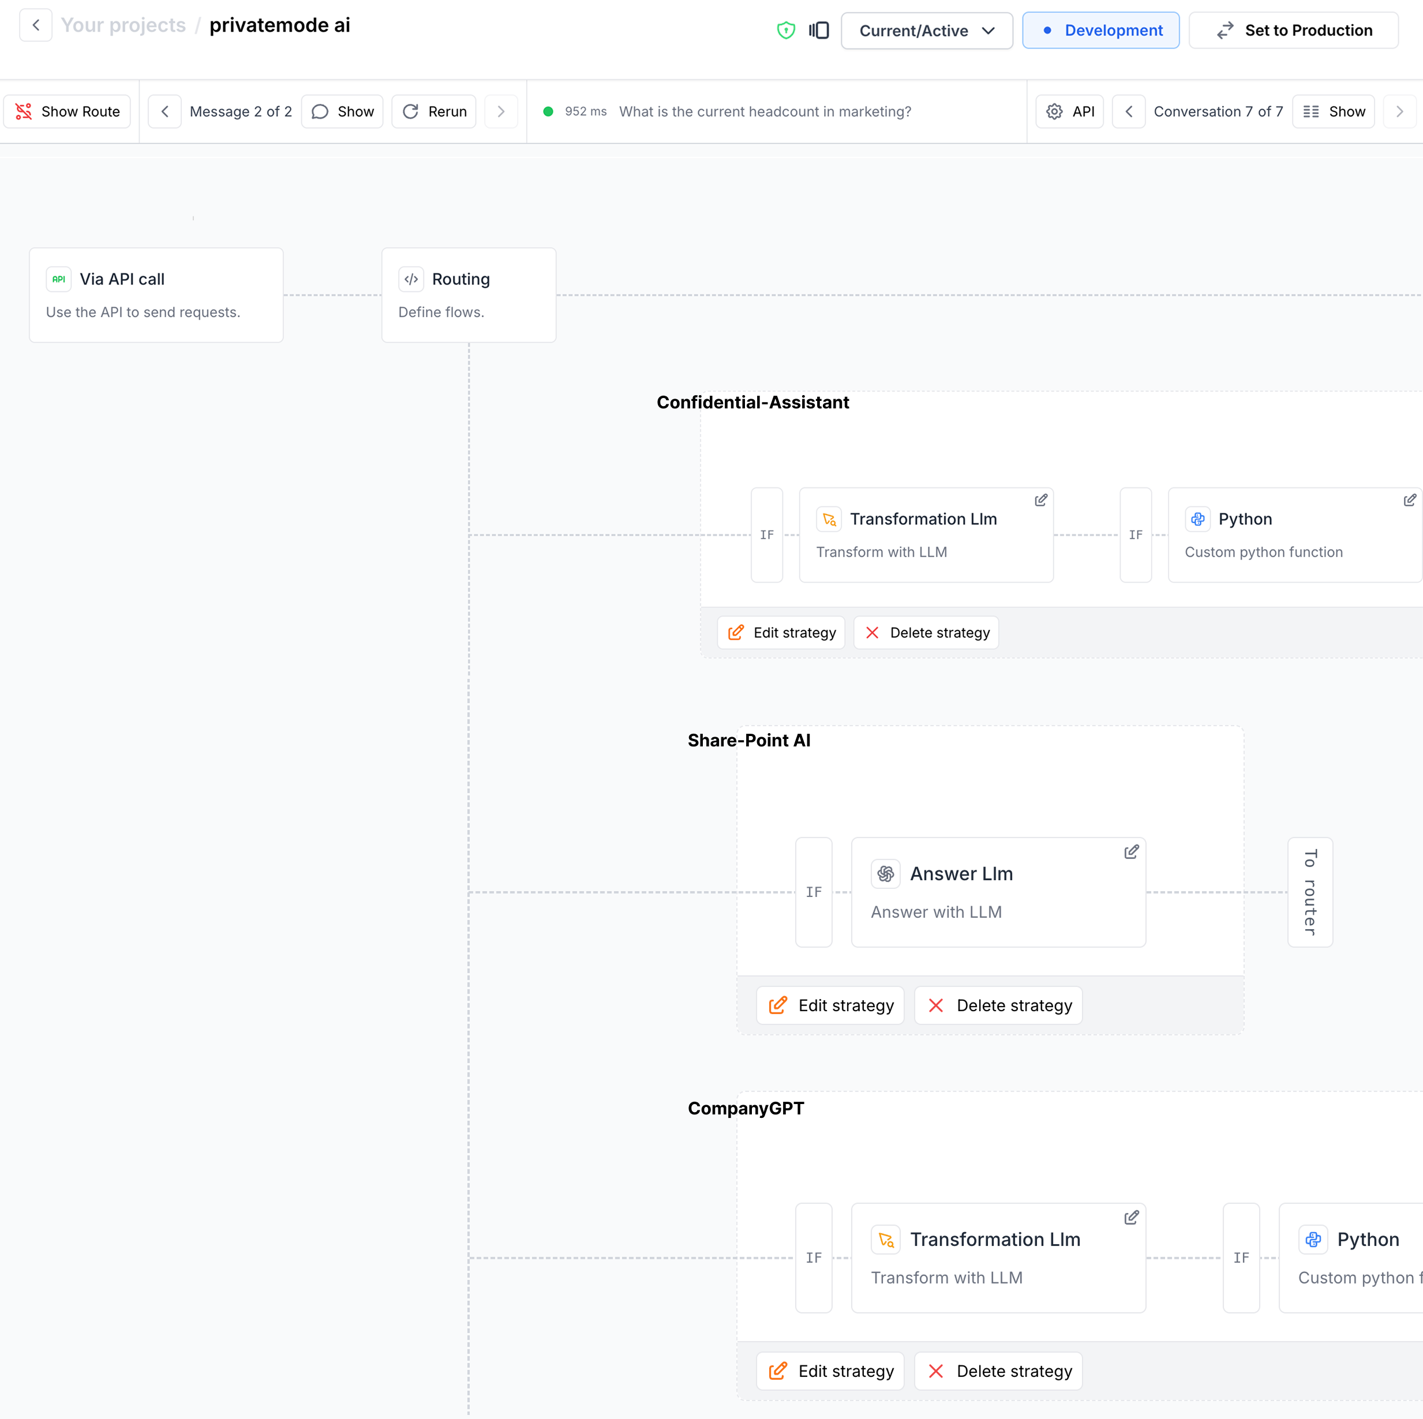Click edit pencil on Answer Llm node
1423x1419 pixels.
[1132, 852]
